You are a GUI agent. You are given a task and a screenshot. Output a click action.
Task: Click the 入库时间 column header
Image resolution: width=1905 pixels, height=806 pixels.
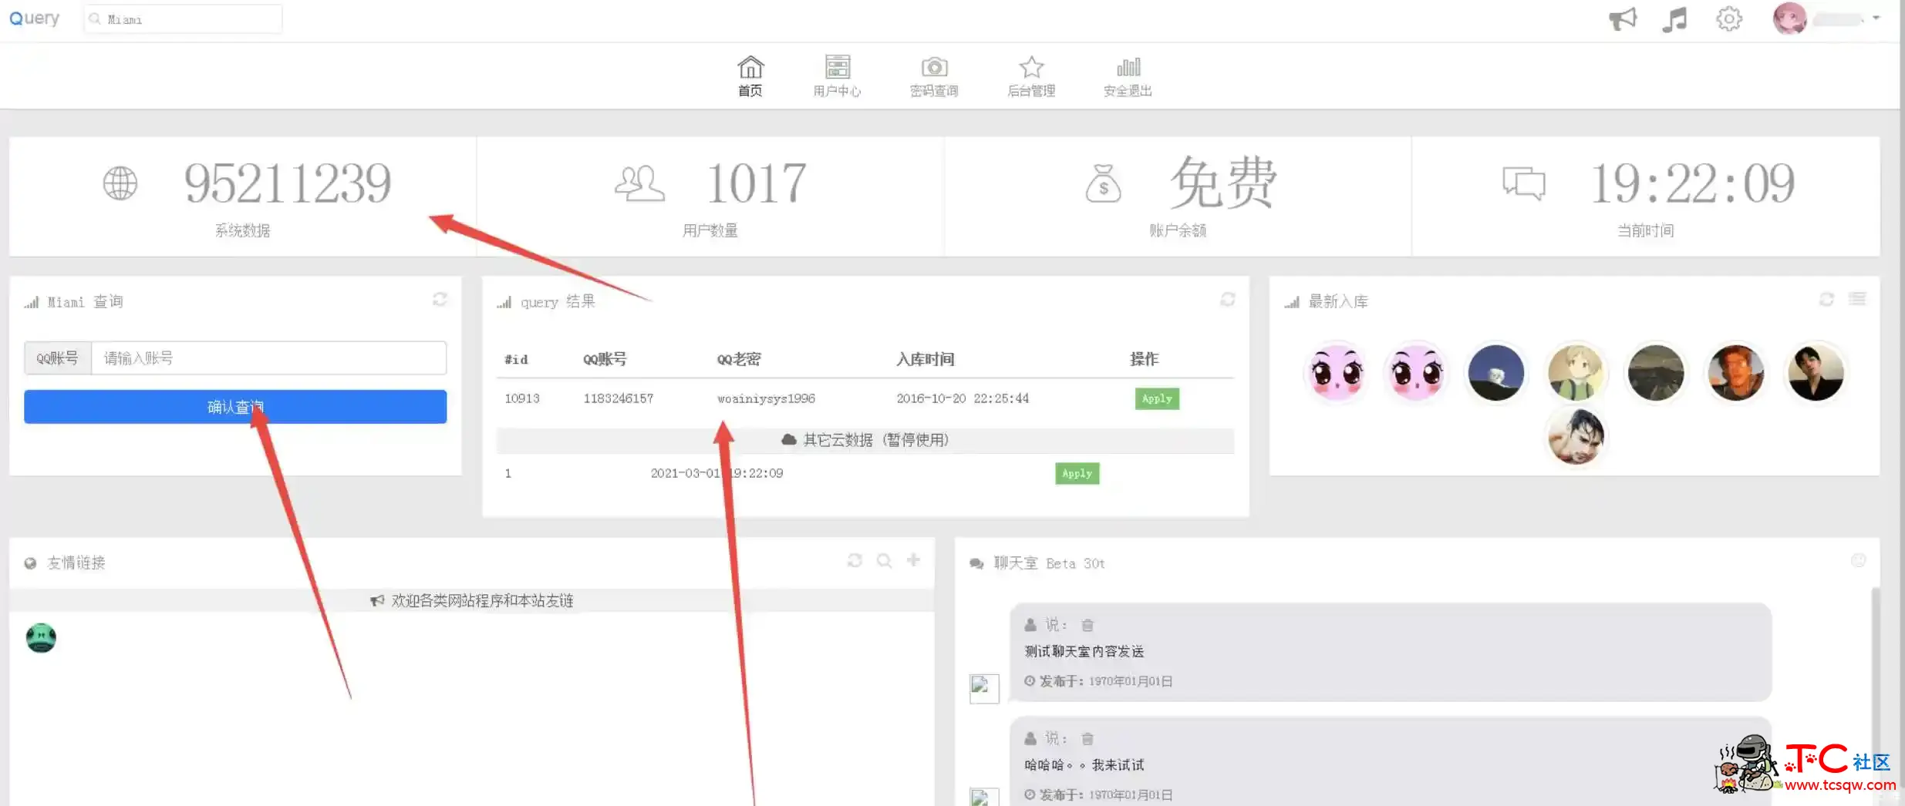click(x=926, y=359)
